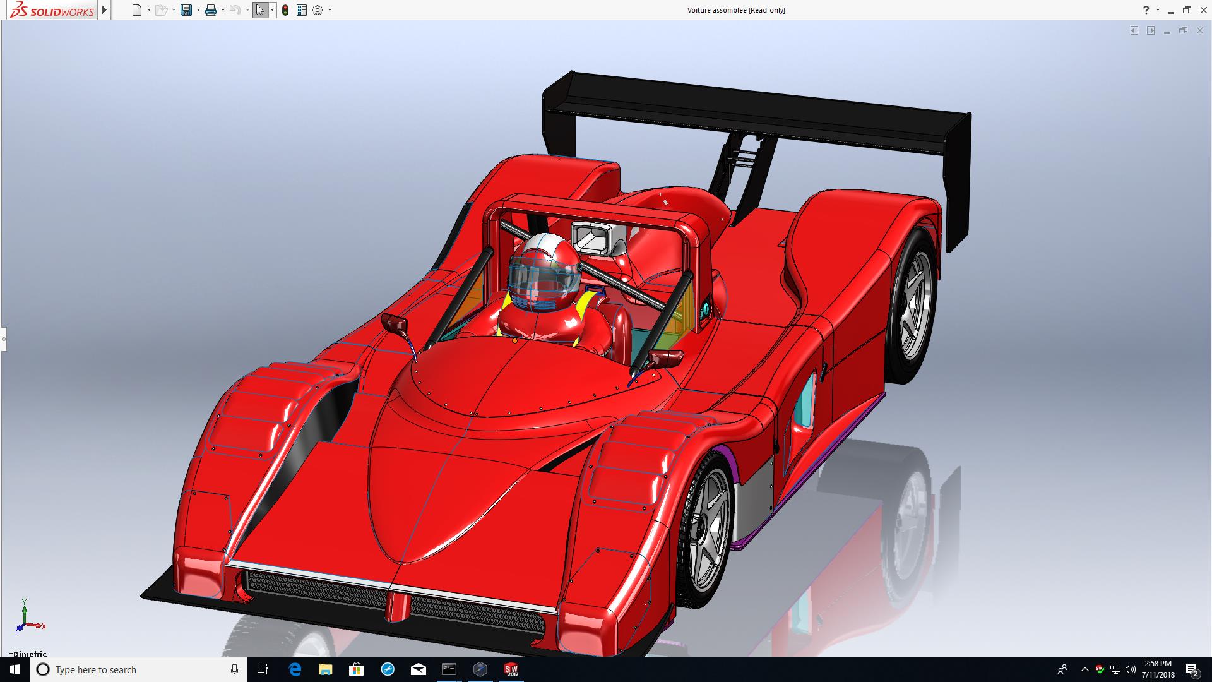Screen dimensions: 1212x682
Task: Open the Options gear icon
Action: [318, 10]
